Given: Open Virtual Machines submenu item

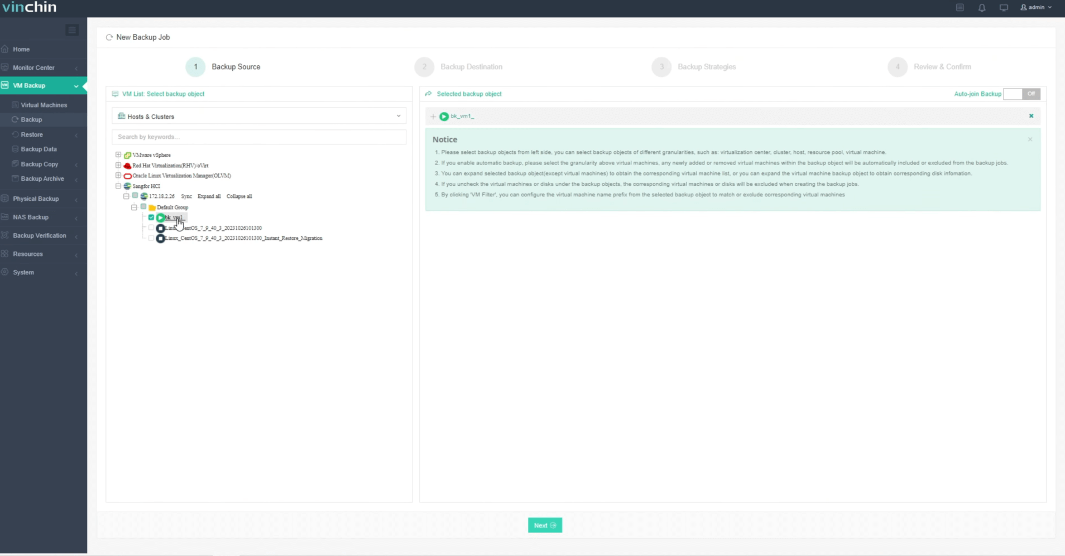Looking at the screenshot, I should click(x=44, y=105).
